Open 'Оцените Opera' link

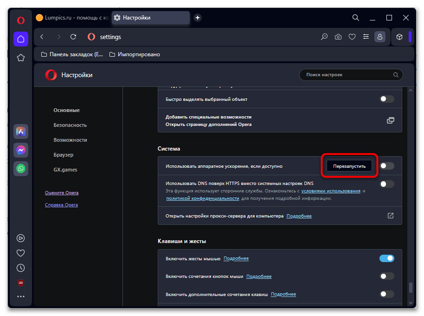click(x=62, y=193)
